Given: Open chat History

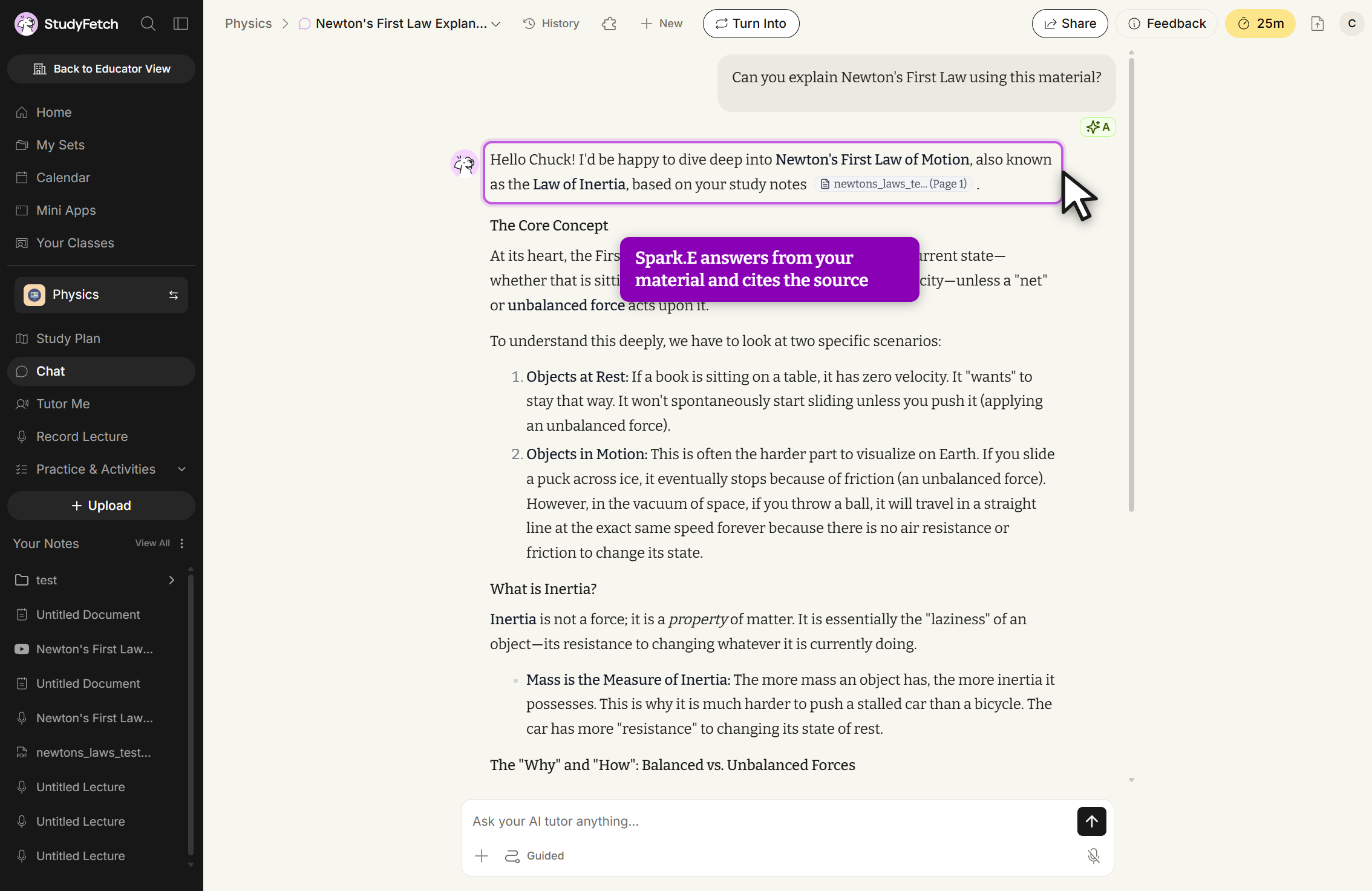Looking at the screenshot, I should click(551, 24).
